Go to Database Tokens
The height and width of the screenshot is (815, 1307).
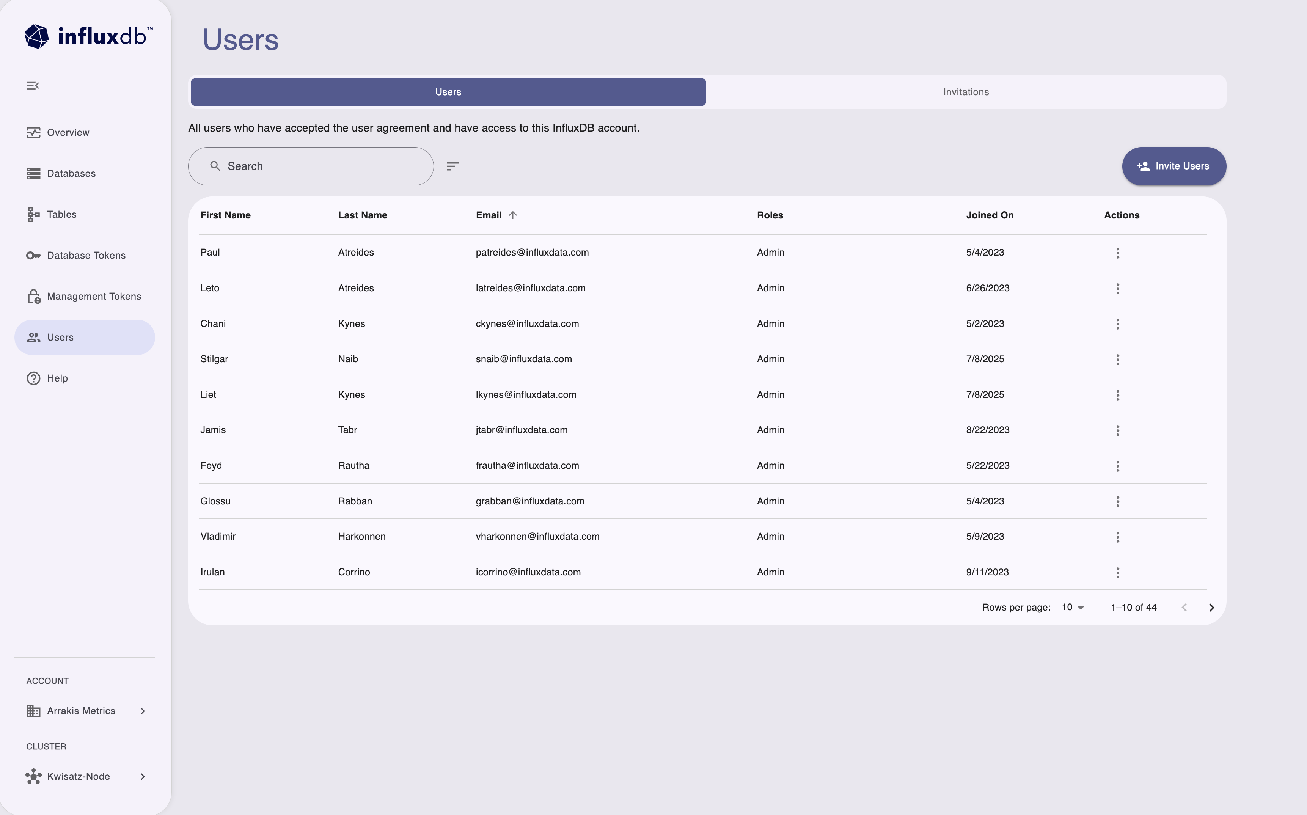85,255
